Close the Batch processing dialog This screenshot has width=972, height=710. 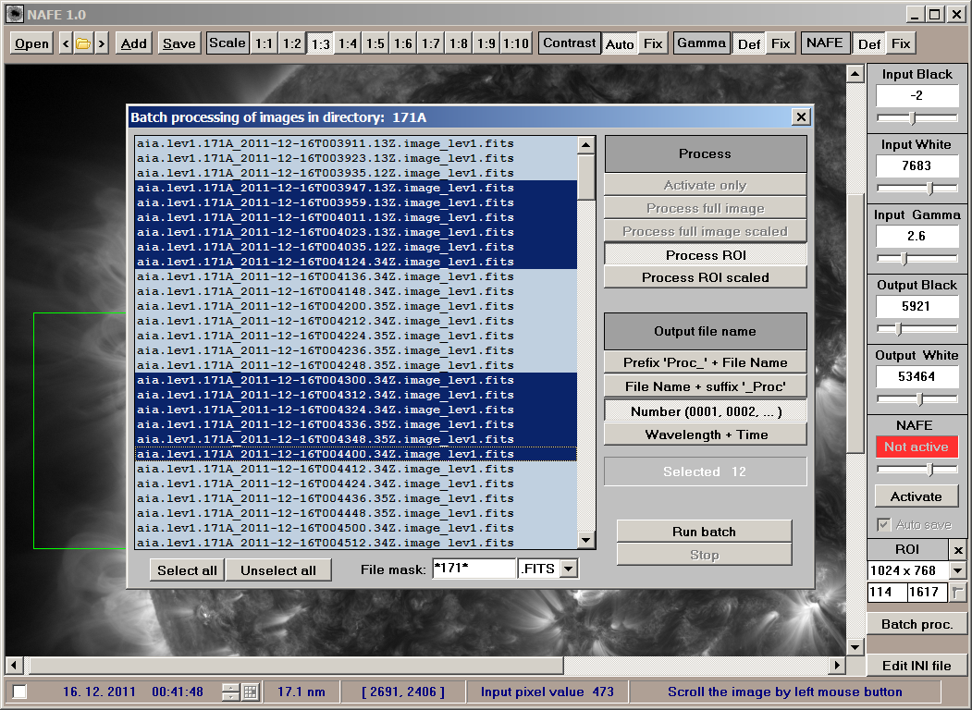800,117
